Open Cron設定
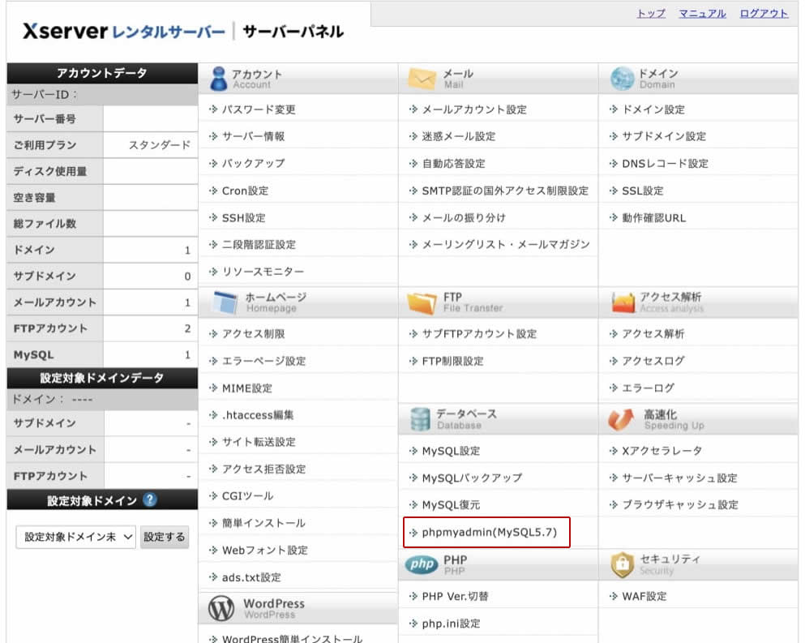Viewport: 805px width, 643px height. click(x=245, y=191)
